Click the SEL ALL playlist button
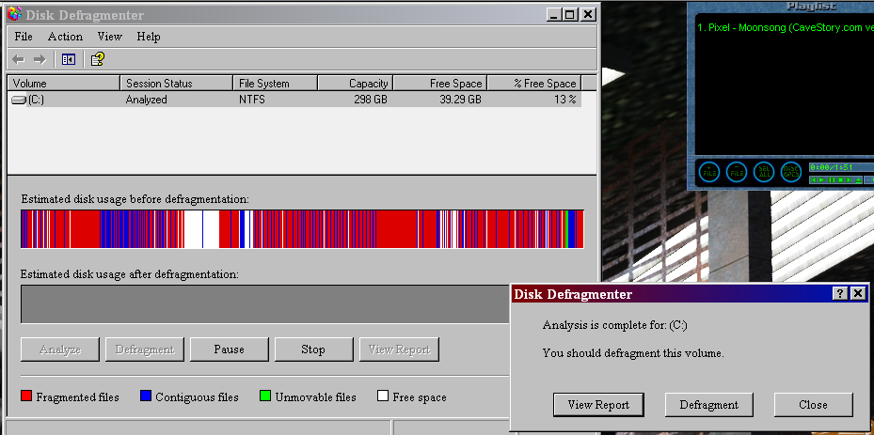This screenshot has width=874, height=435. pos(764,172)
